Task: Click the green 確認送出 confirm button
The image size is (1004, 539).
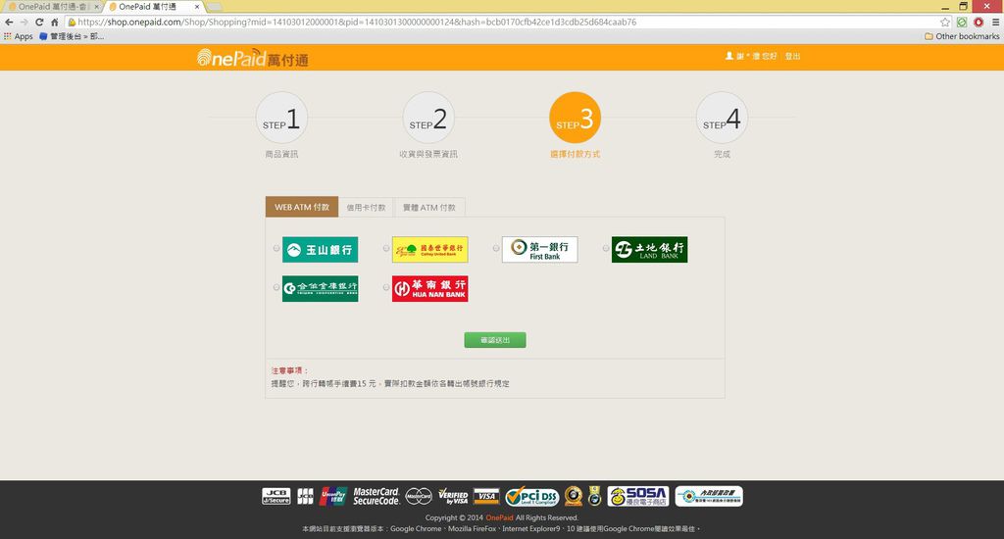Action: 495,340
